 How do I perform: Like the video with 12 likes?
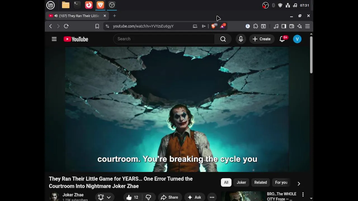pos(133,197)
